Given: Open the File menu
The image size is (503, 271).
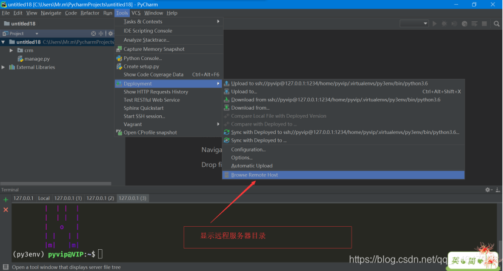Looking at the screenshot, I should [x=6, y=13].
